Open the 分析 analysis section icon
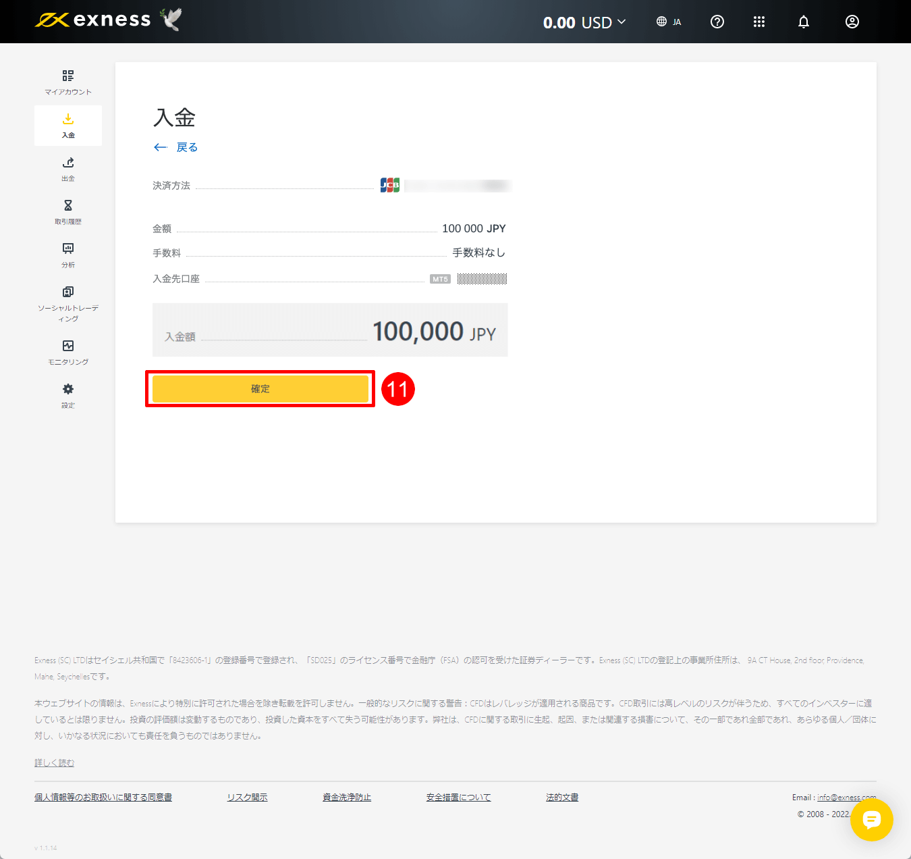The height and width of the screenshot is (859, 911). (67, 255)
